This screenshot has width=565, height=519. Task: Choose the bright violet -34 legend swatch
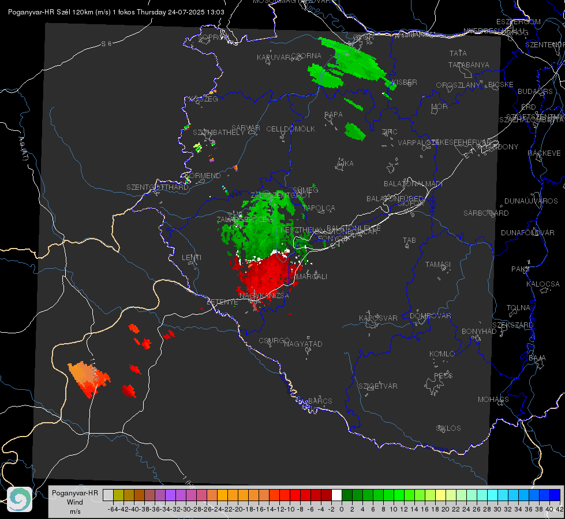pos(170,495)
